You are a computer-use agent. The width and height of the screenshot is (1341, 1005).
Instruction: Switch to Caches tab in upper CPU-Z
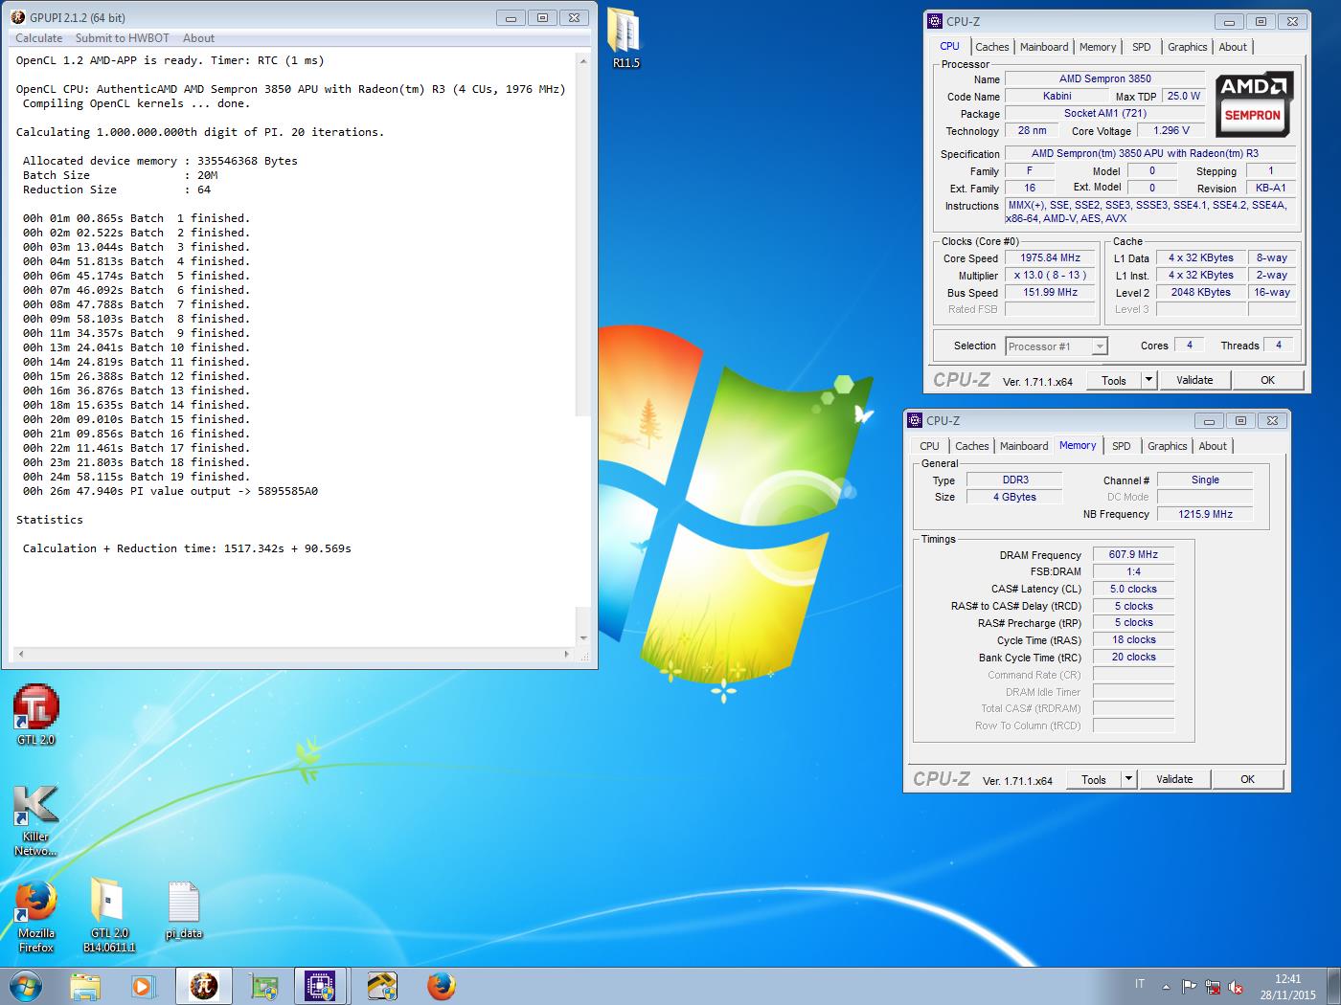[992, 47]
